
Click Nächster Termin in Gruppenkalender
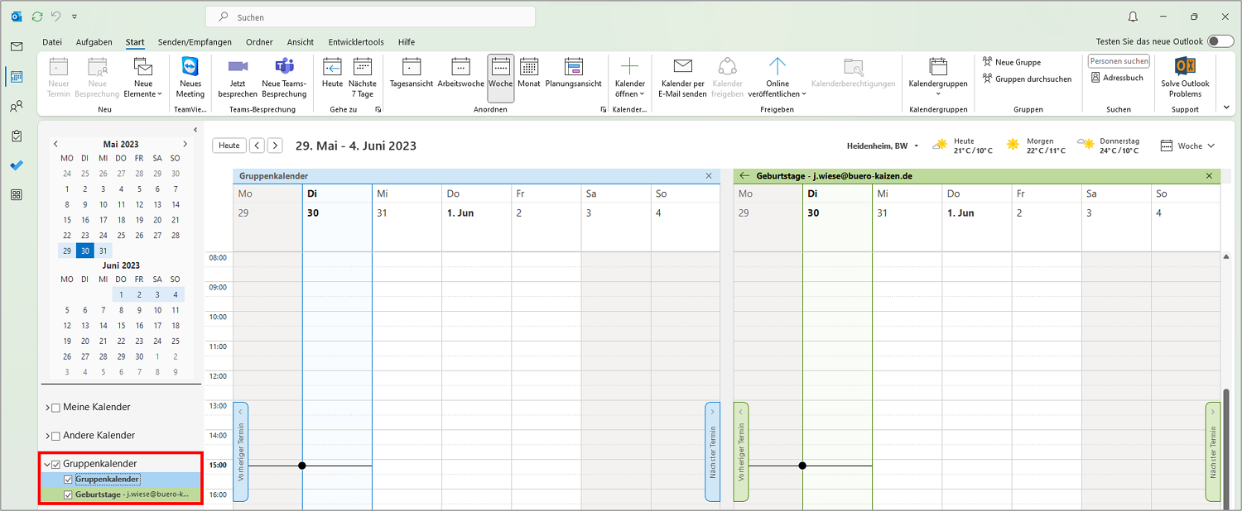713,451
